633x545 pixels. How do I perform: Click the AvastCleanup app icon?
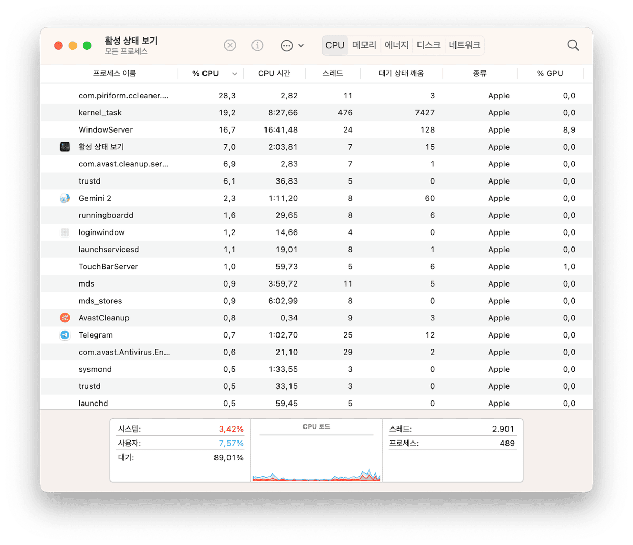pyautogui.click(x=65, y=318)
